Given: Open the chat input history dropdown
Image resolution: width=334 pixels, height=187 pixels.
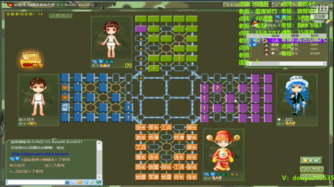Looking at the screenshot, I should 67,182.
